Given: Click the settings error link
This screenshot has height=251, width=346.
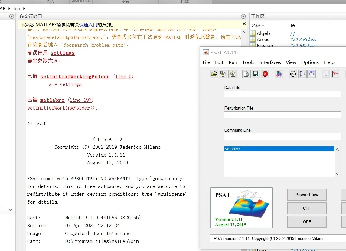Looking at the screenshot, I should click(62, 53).
